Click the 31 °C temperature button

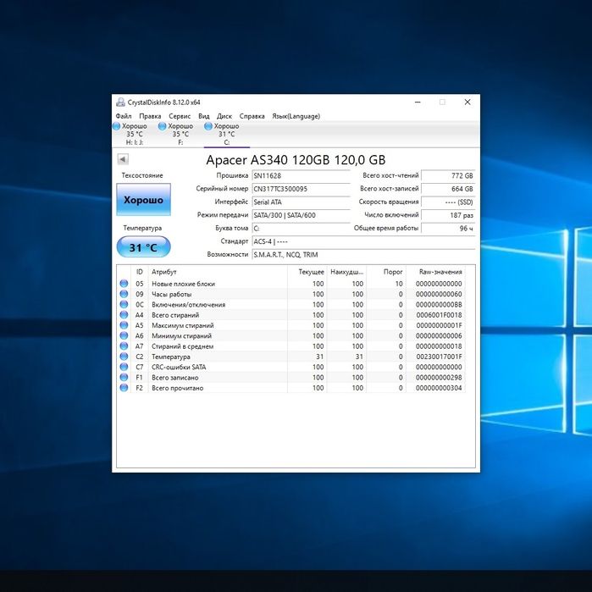143,247
